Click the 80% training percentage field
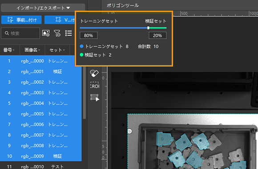Screen dimensions: 258x169 [89, 35]
